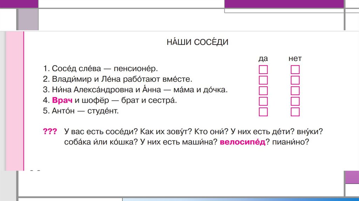Click the 'нет' column header
Screen dimensions: 359x201
click(295, 58)
